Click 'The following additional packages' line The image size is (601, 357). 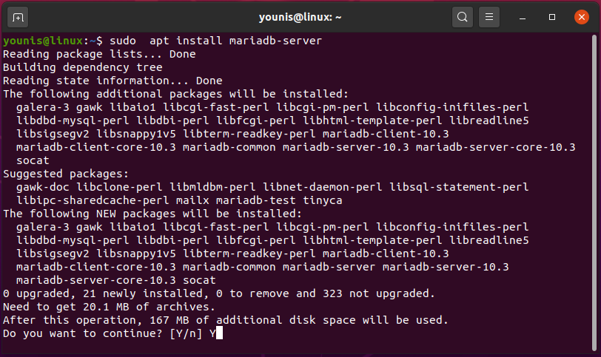175,94
